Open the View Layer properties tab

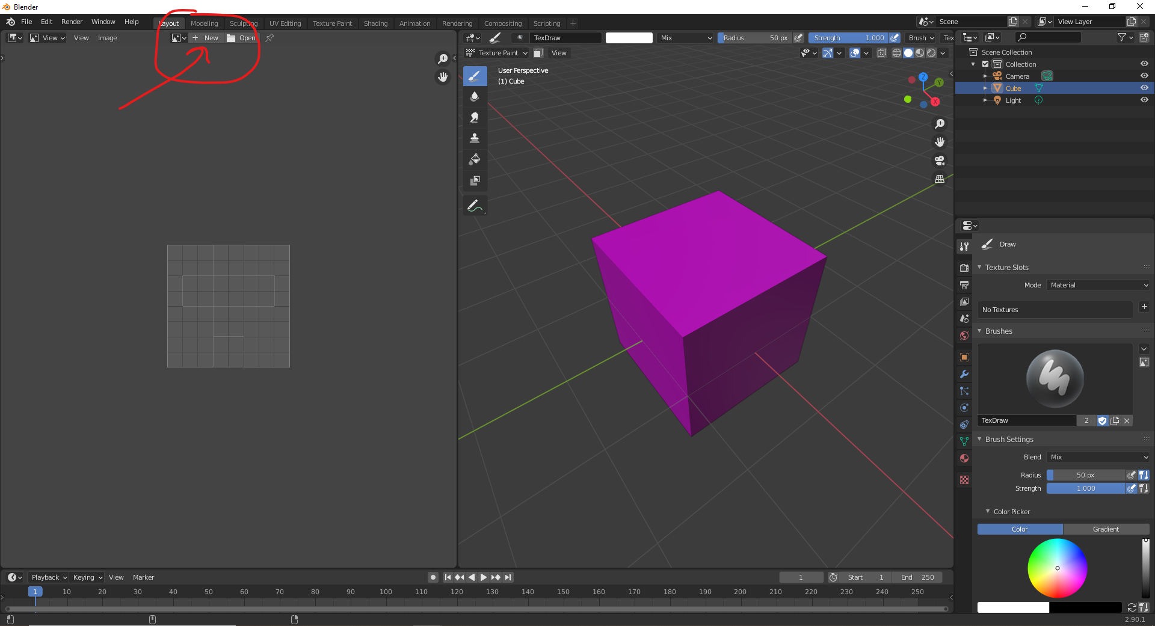coord(964,301)
